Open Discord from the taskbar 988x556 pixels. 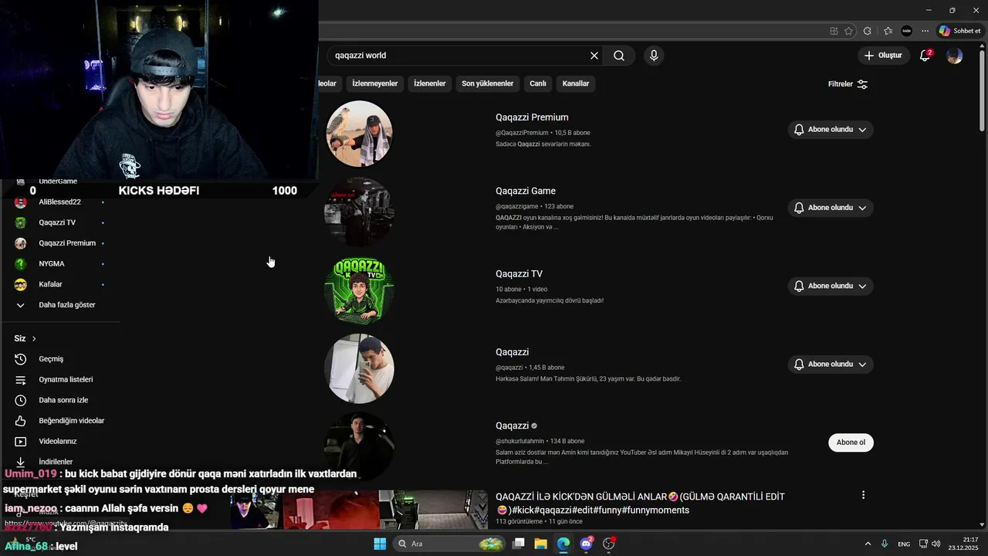click(586, 544)
